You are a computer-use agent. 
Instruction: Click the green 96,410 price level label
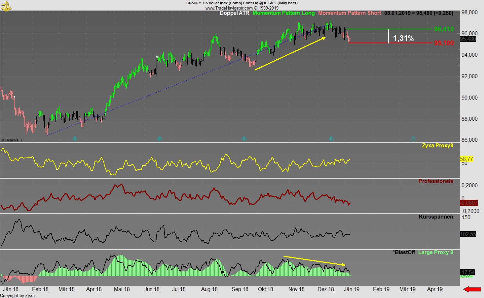point(444,29)
